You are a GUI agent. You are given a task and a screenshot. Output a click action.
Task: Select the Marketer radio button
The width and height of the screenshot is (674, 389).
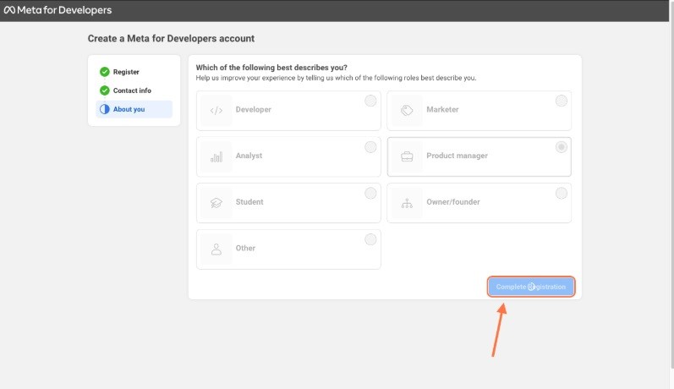[x=561, y=101]
